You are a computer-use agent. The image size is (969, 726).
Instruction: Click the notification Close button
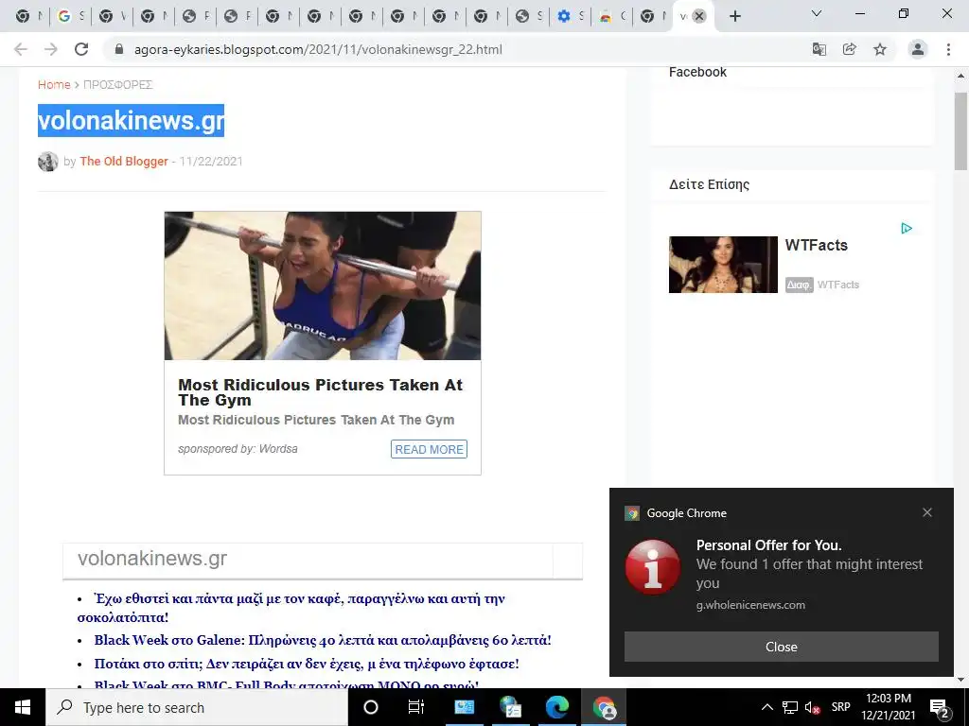click(x=781, y=647)
